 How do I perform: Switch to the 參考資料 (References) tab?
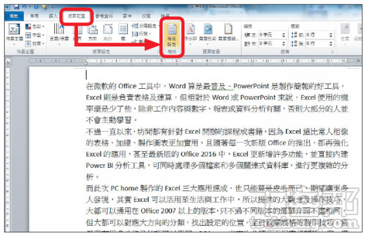pos(104,16)
